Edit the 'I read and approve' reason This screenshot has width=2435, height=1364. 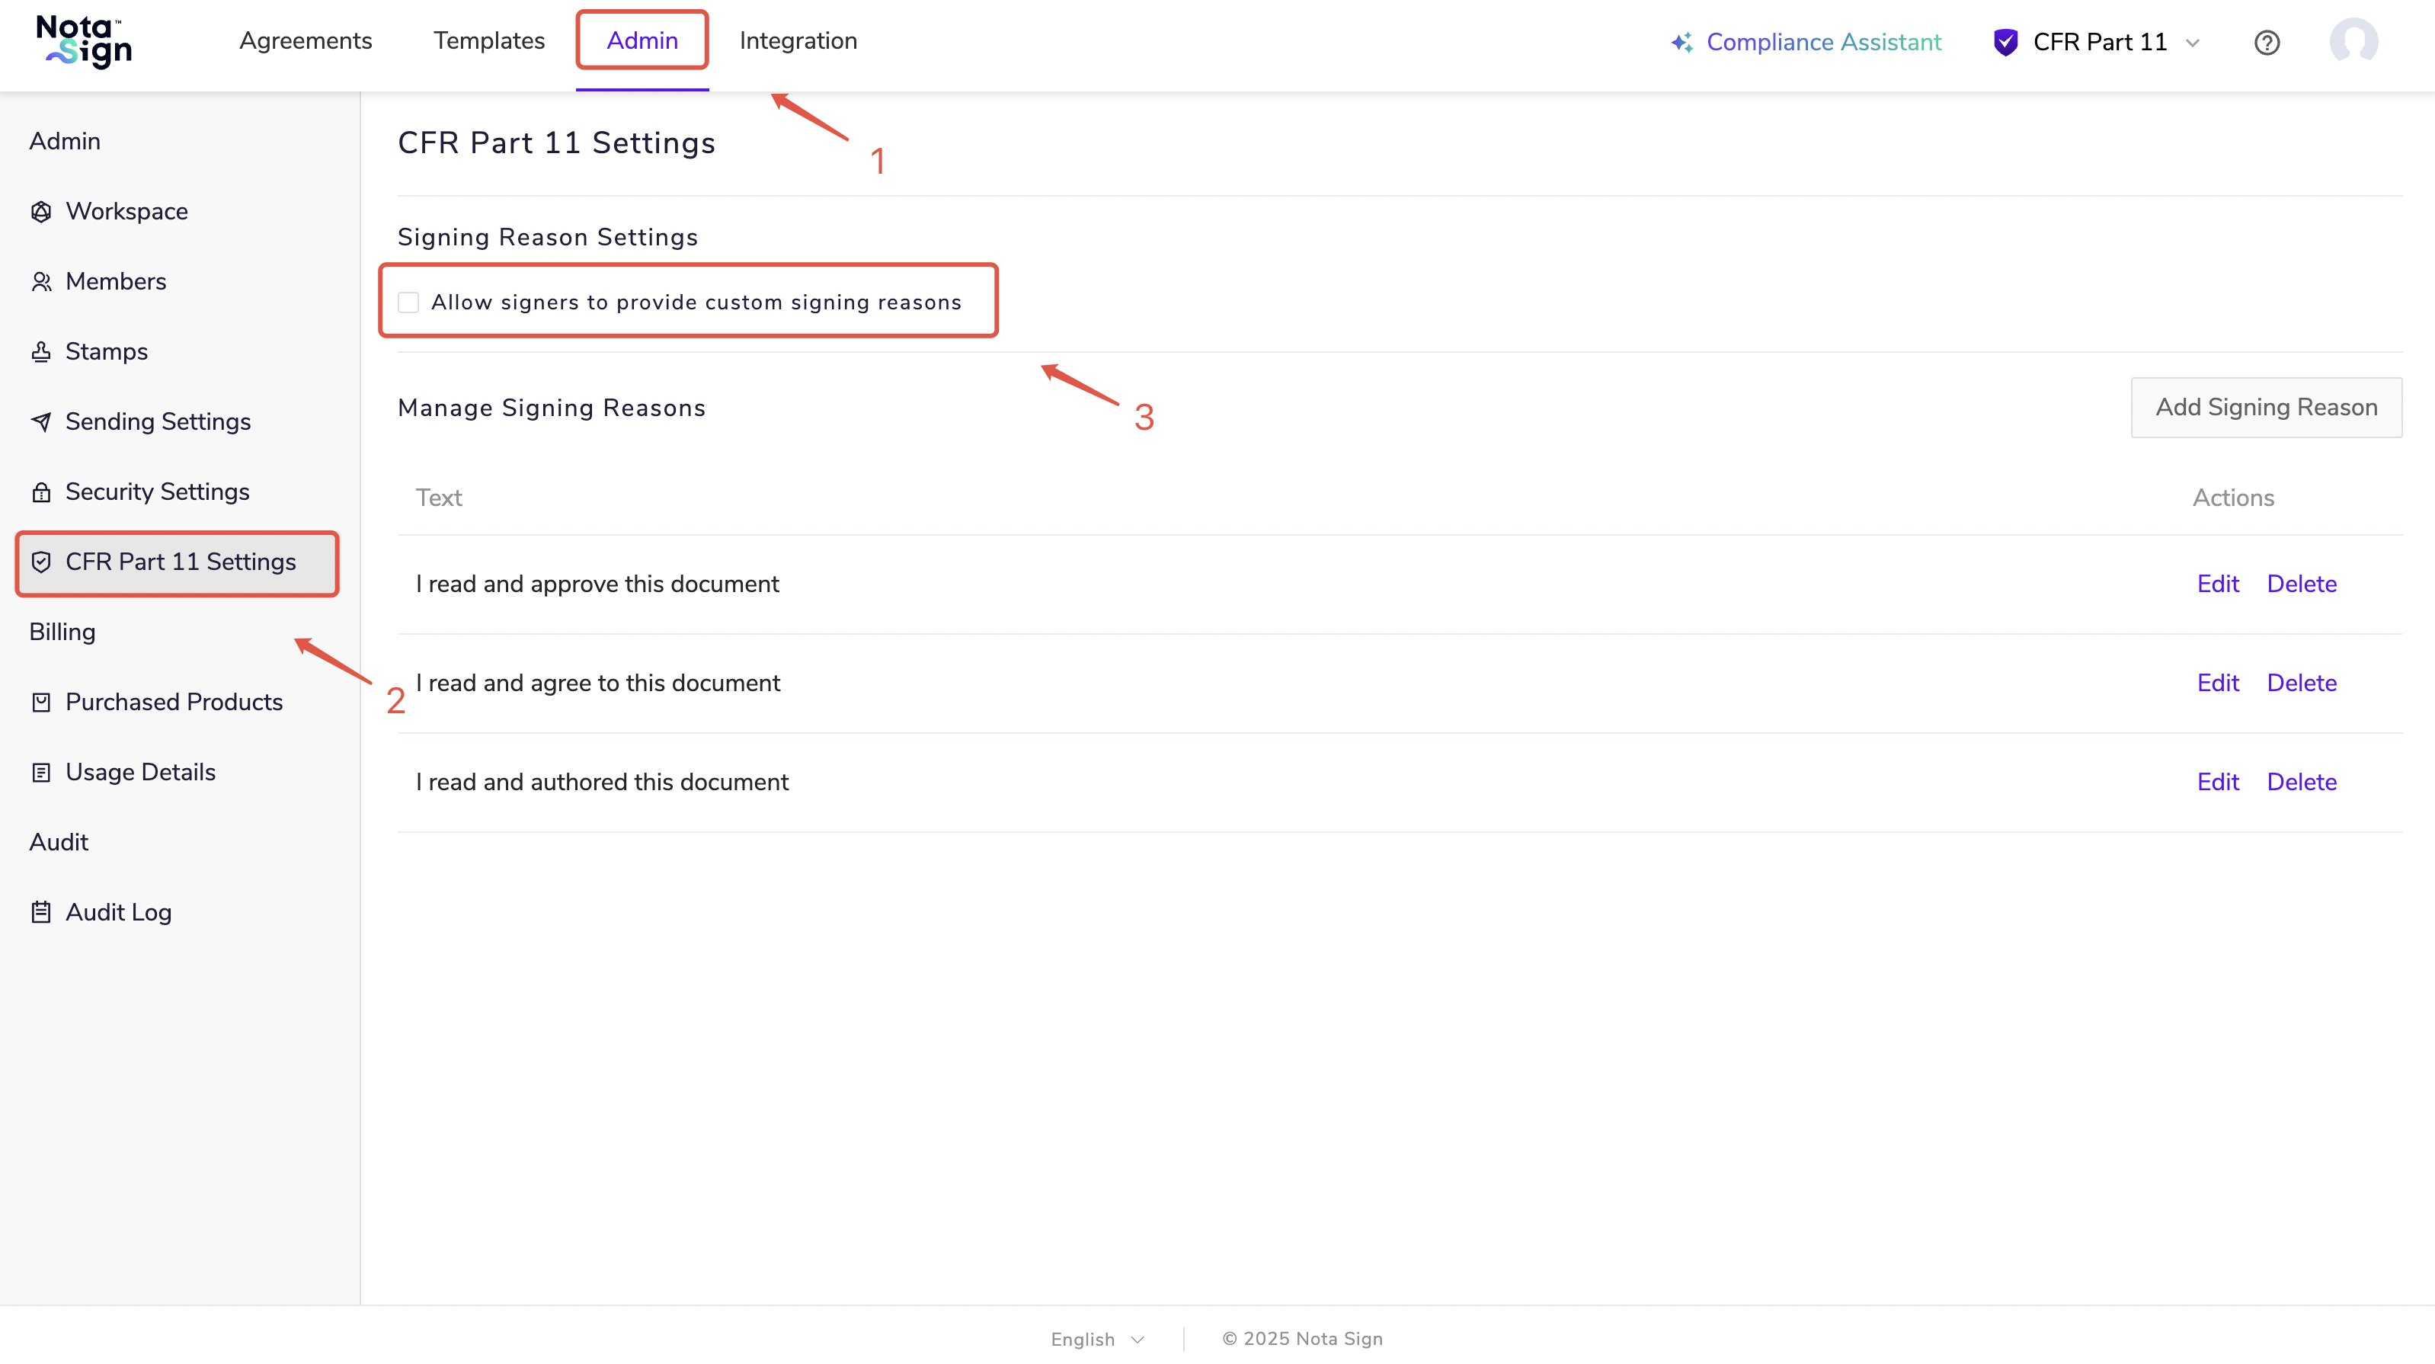(2218, 584)
